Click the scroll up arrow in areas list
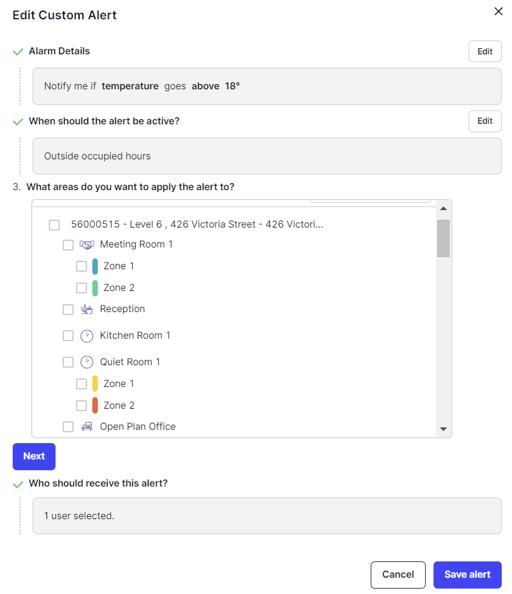 (443, 208)
